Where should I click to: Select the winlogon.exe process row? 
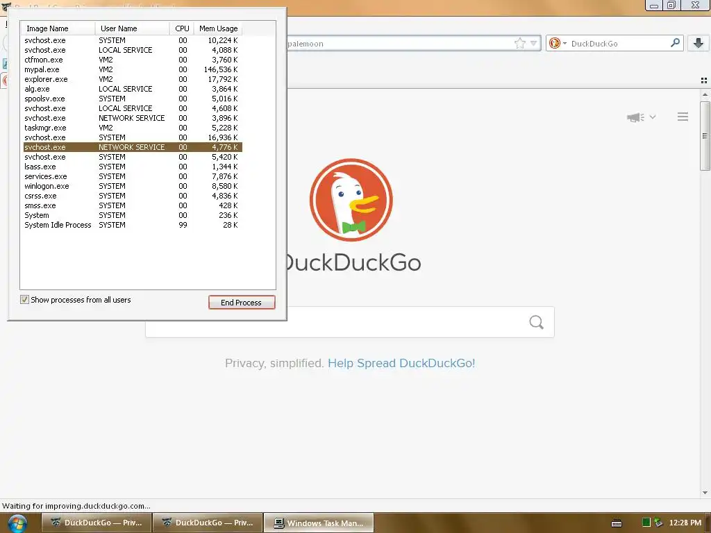click(x=133, y=186)
